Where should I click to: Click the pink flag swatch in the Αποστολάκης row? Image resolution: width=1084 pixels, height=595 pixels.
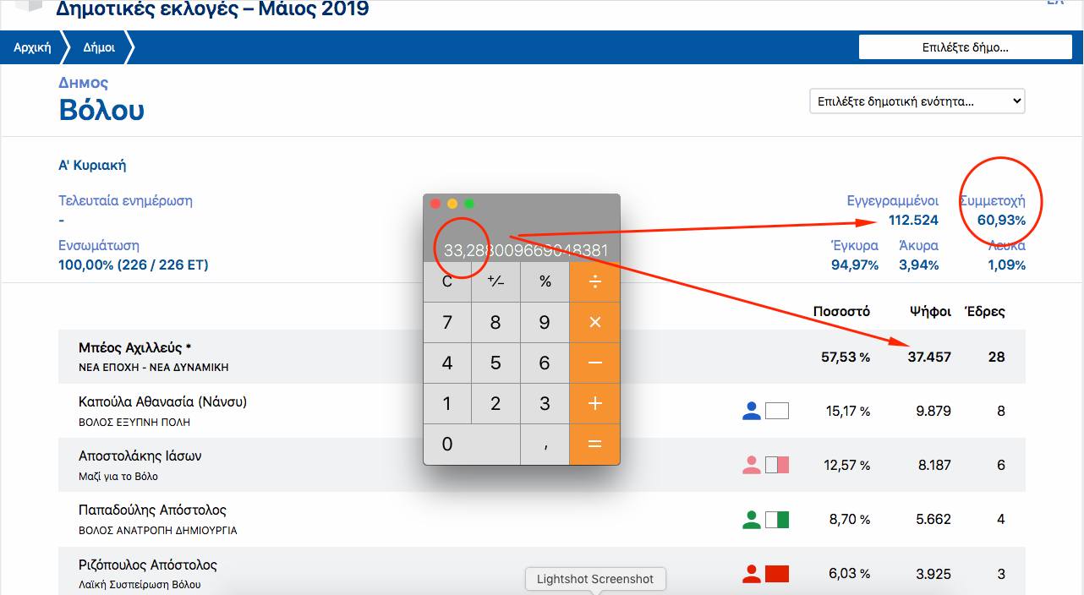[x=777, y=465]
